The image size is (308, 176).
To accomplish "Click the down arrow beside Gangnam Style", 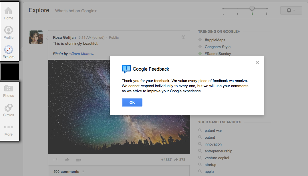I will tap(200, 46).
